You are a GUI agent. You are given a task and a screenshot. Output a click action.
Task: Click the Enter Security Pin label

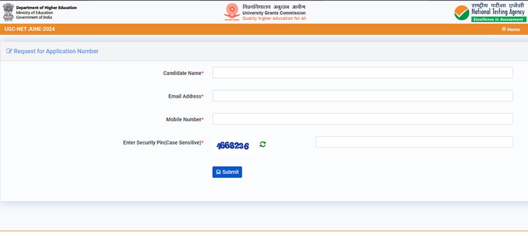(162, 142)
